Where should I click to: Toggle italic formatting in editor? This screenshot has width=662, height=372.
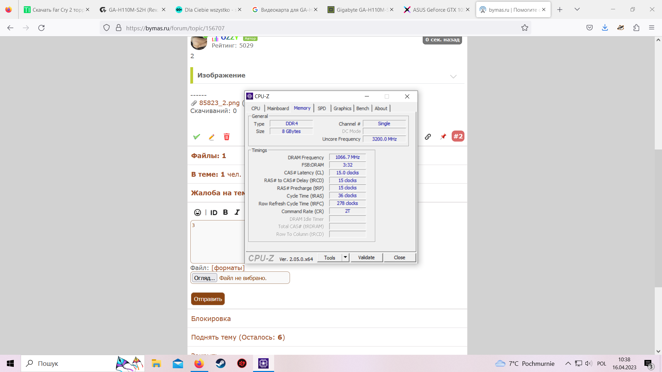coord(237,213)
